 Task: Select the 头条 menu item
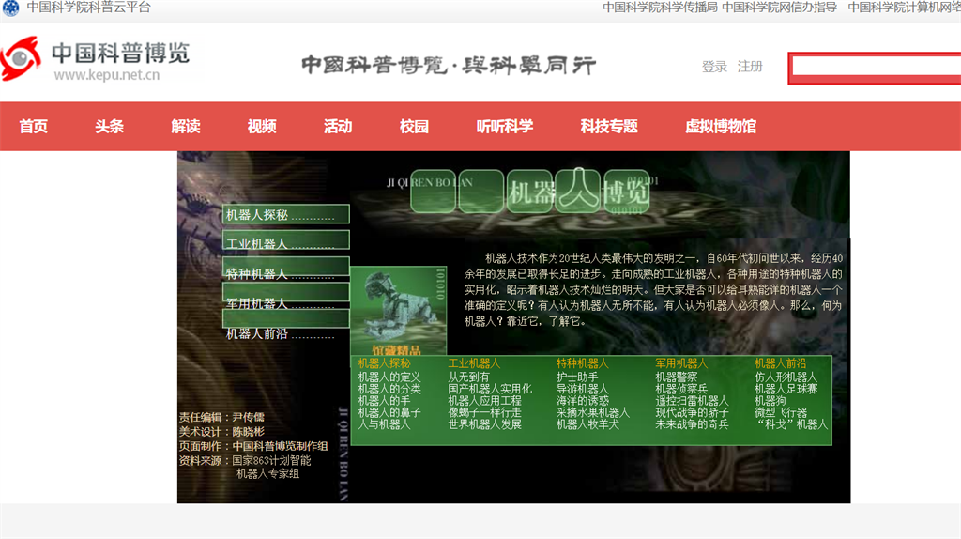coord(109,127)
